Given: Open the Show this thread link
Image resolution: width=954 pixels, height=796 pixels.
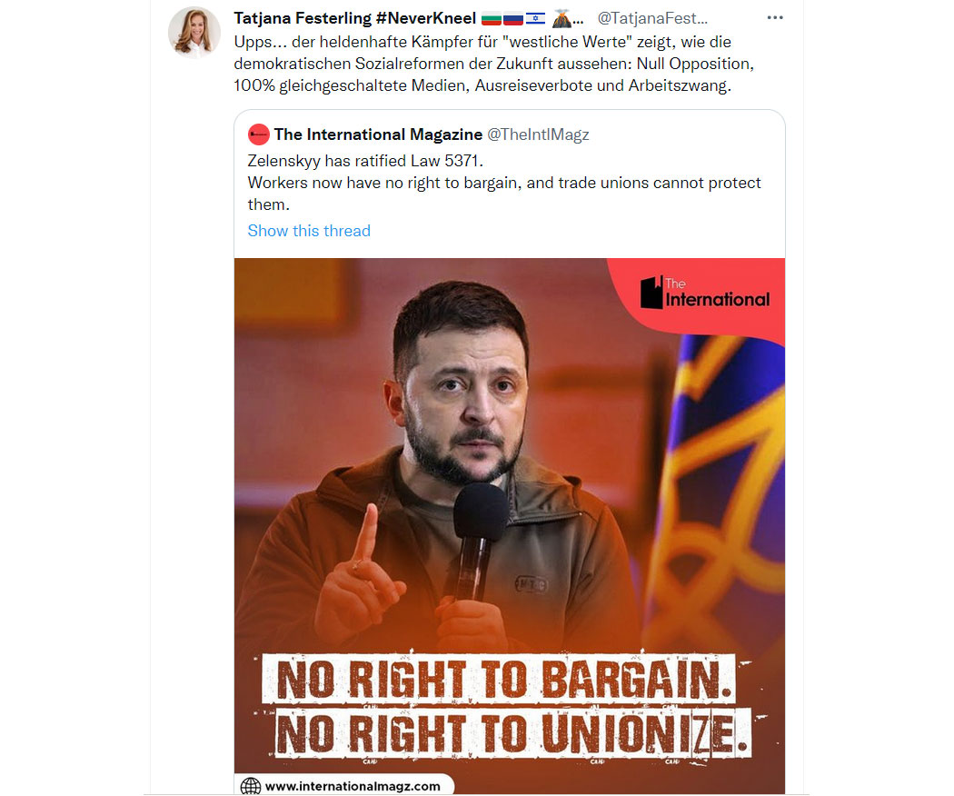Looking at the screenshot, I should pyautogui.click(x=309, y=231).
